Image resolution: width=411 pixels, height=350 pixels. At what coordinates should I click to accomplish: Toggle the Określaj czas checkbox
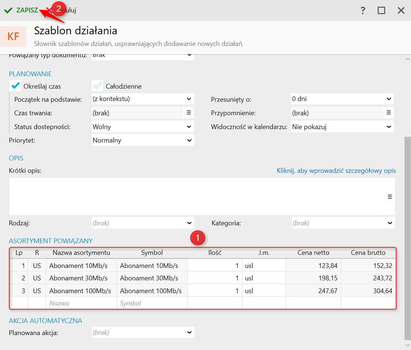[x=15, y=86]
